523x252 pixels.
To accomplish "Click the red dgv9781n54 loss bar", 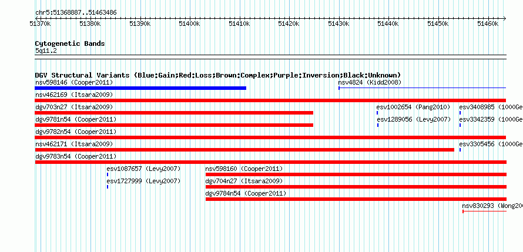I will tap(174, 125).
